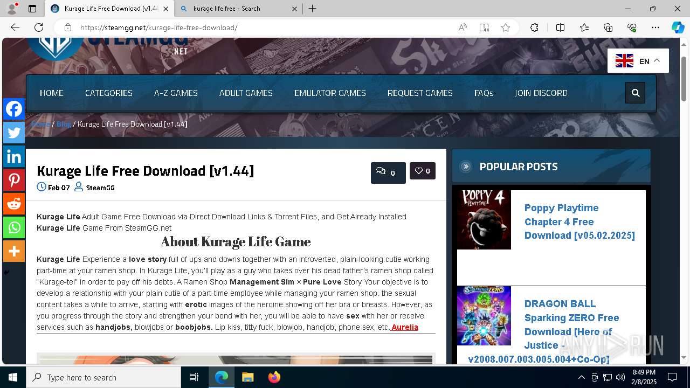Launch Copilot from the toolbar
This screenshot has height=388, width=690.
pyautogui.click(x=678, y=27)
